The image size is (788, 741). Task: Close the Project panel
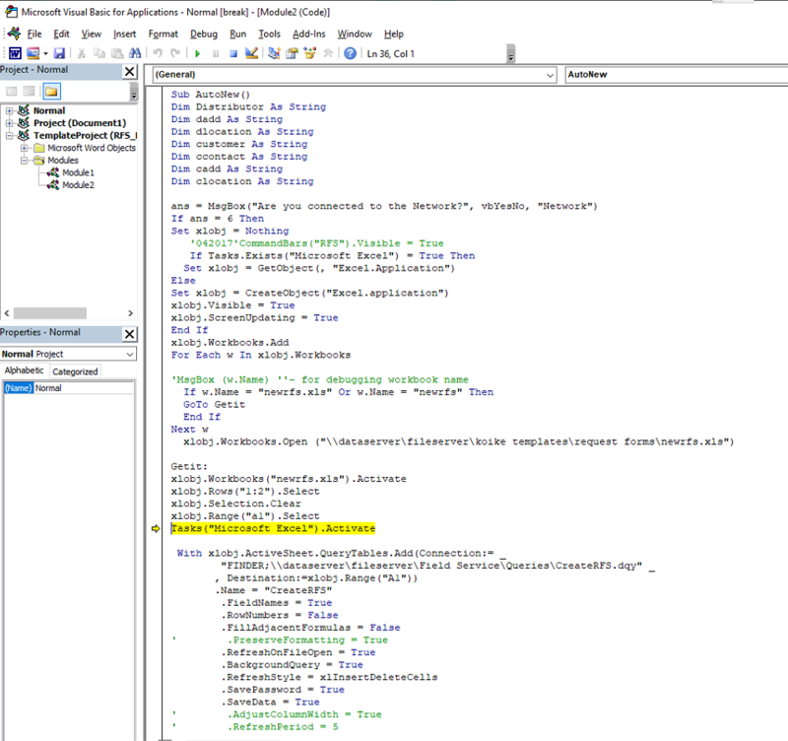coord(129,72)
